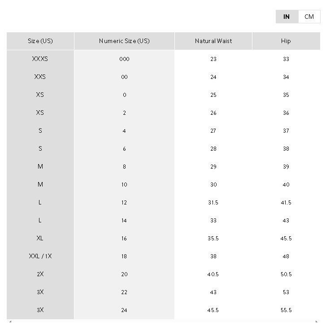Select the IN unit toggle
The height and width of the screenshot is (330, 330).
point(287,17)
